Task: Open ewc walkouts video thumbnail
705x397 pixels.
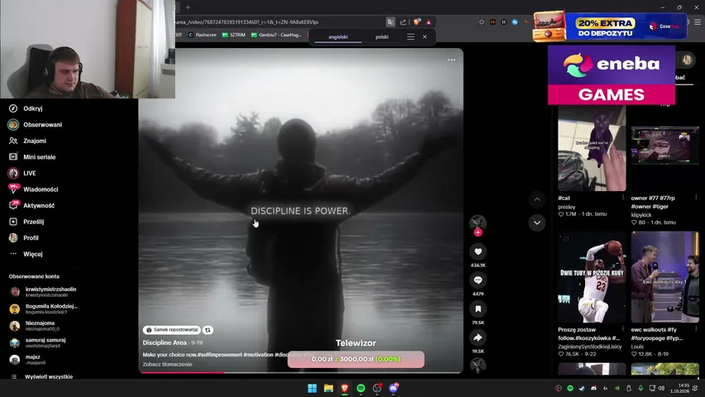Action: [665, 277]
